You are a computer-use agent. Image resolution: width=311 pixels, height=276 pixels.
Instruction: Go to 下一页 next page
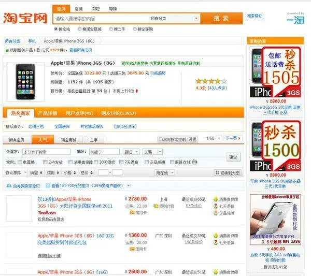point(233,138)
